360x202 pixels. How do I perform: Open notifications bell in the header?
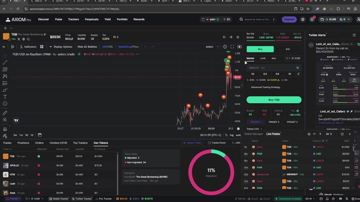312,19
